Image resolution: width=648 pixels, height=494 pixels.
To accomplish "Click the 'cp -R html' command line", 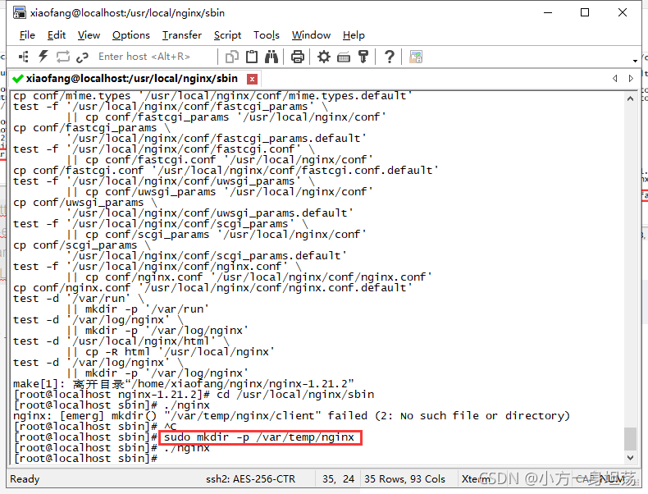I will tap(171, 352).
